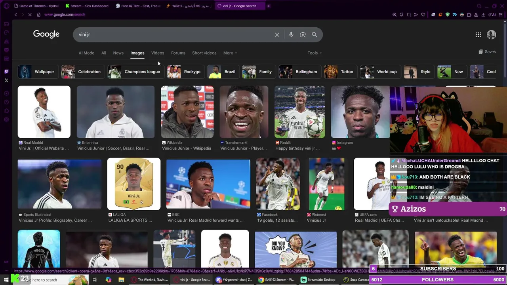Switch to the AI Mode tab
The image size is (507, 285).
tap(86, 53)
